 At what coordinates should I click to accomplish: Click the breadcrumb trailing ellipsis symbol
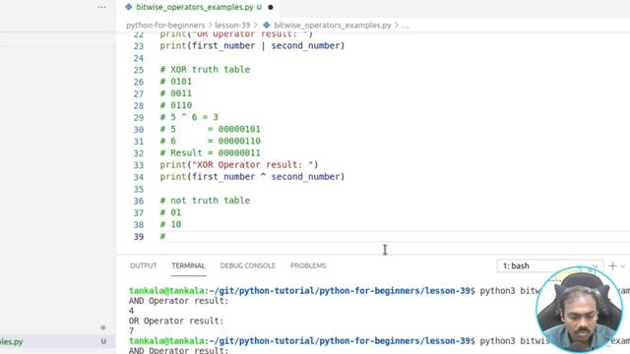(405, 26)
